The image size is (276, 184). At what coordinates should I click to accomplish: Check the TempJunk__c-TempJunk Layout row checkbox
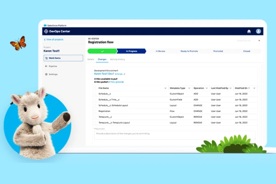click(95, 123)
